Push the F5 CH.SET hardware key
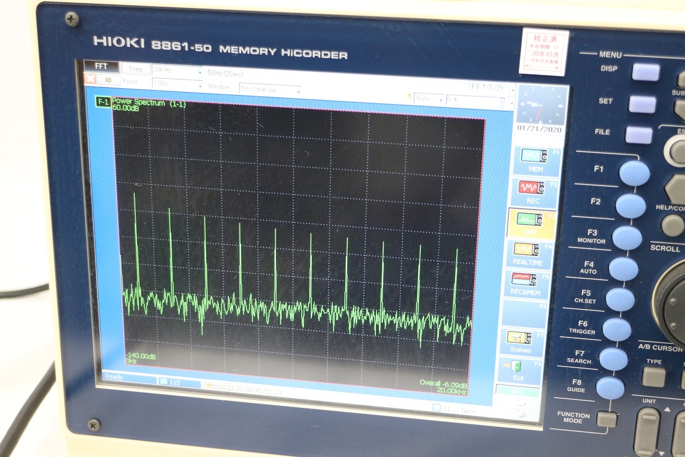 pyautogui.click(x=620, y=299)
